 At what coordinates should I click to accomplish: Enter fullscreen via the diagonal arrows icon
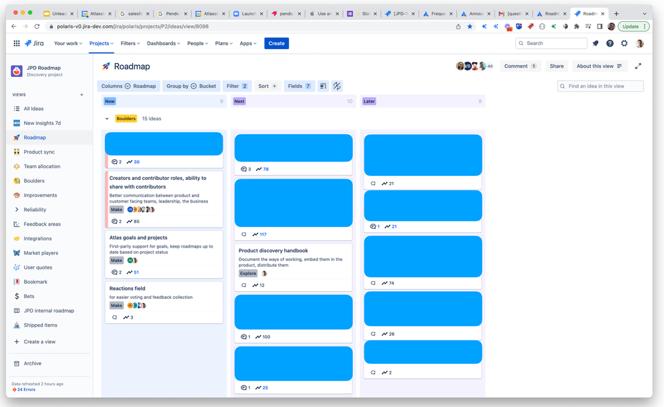click(638, 66)
